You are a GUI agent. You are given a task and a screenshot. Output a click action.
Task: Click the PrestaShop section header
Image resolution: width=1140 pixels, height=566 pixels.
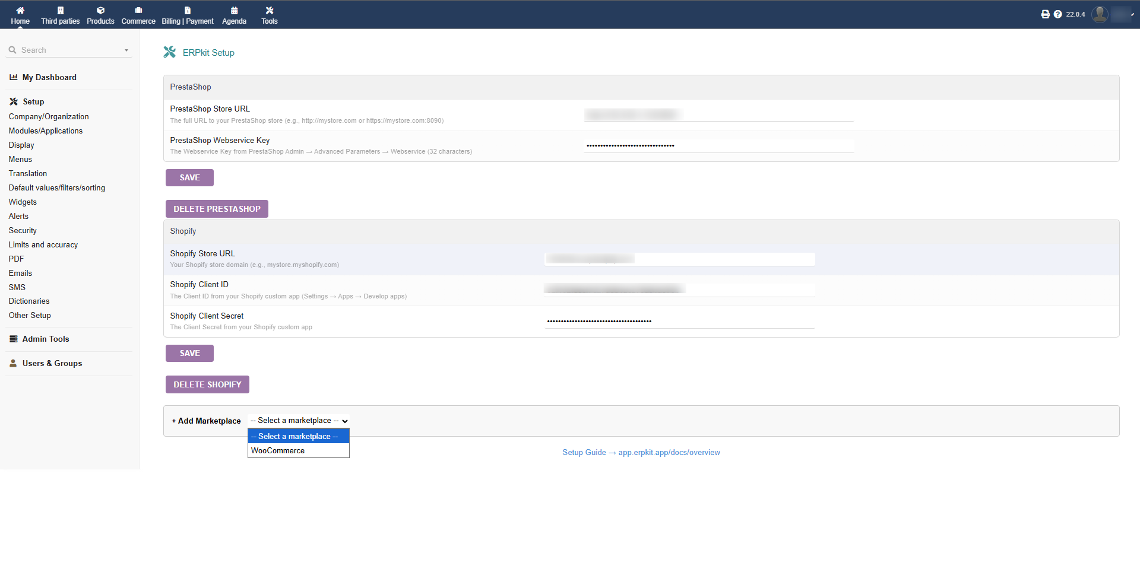(191, 87)
